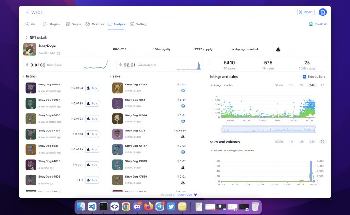Viewport: 350px width, 215px height.
Task: Open Firefox from the dock
Action: click(x=149, y=207)
